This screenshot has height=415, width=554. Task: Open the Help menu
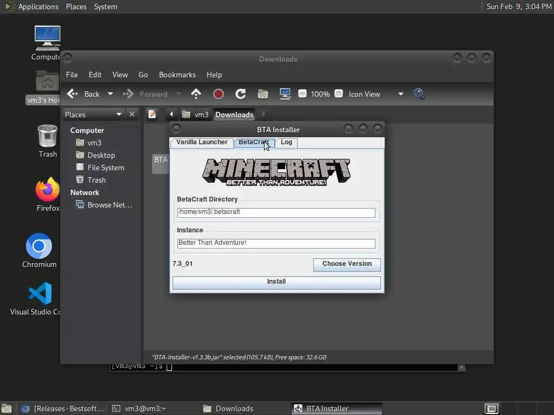point(214,75)
